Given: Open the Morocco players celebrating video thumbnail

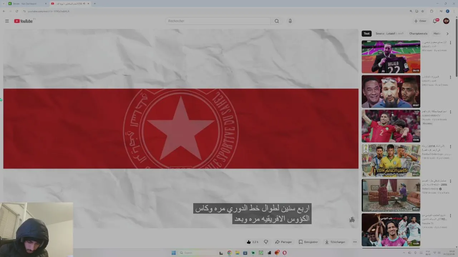Looking at the screenshot, I should click(x=391, y=126).
